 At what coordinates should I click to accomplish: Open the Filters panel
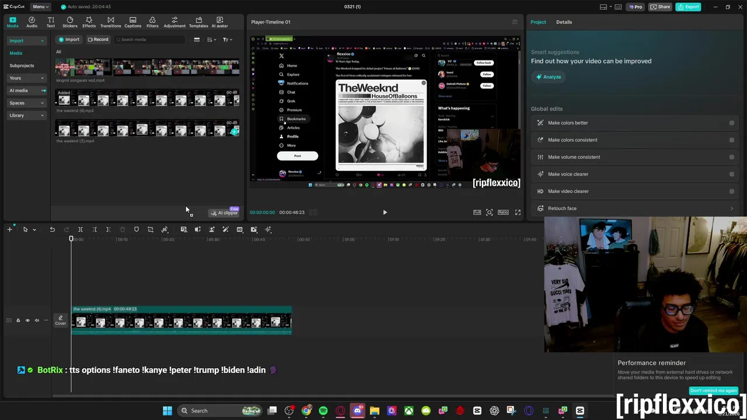tap(152, 22)
